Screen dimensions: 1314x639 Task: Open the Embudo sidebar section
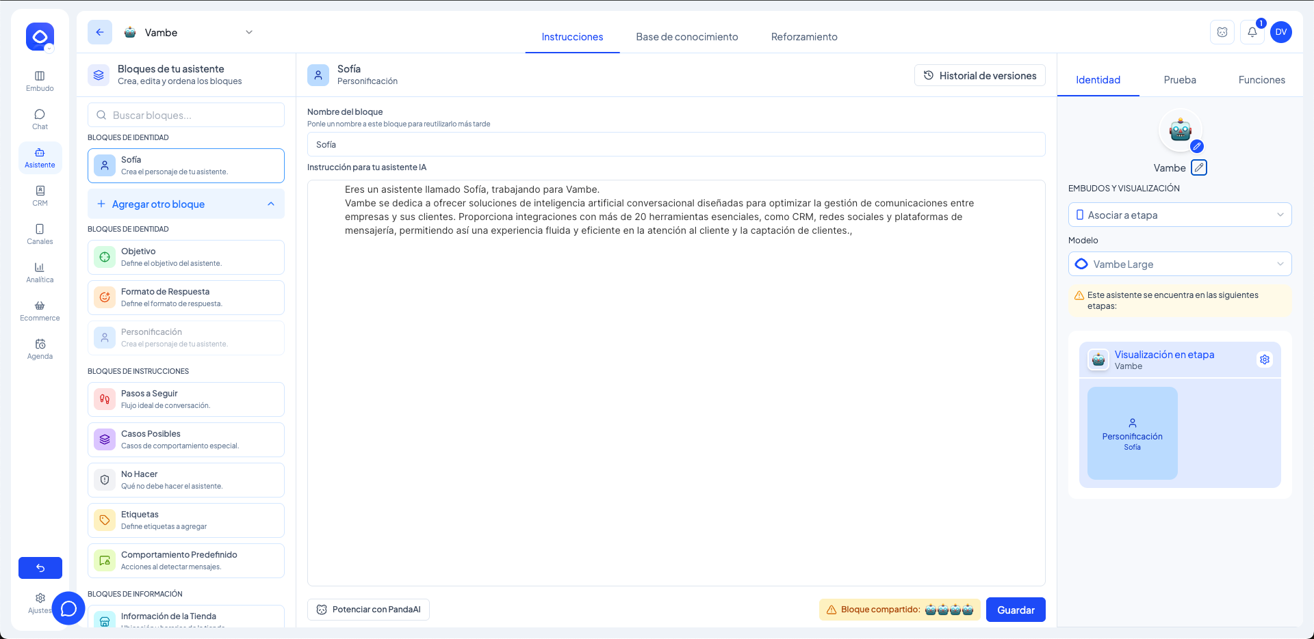(40, 81)
